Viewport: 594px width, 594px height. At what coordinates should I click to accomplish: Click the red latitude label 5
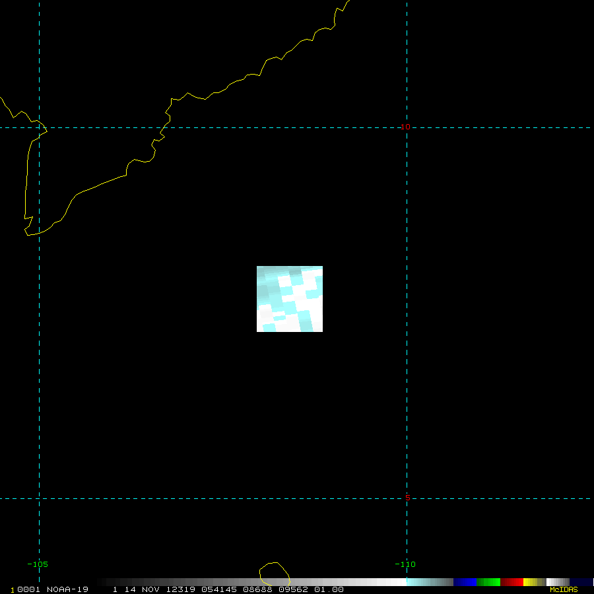click(408, 498)
